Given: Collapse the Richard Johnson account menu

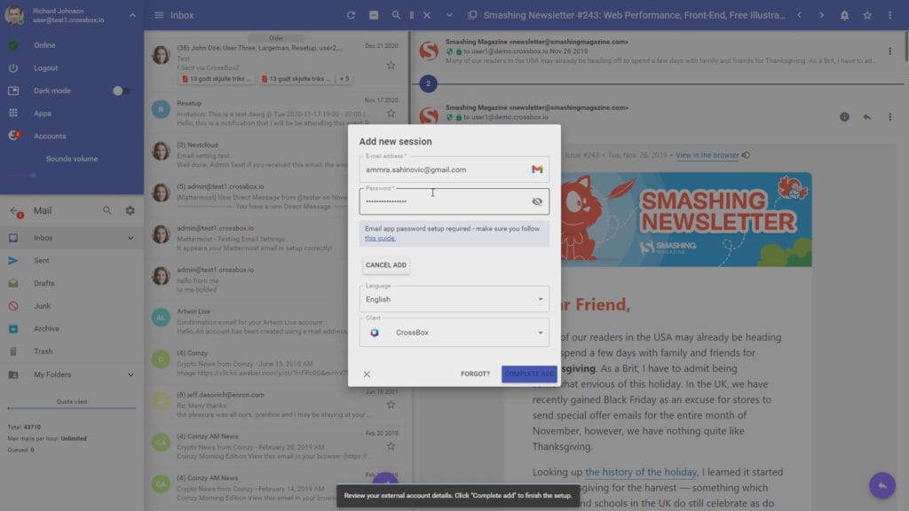Looking at the screenshot, I should (x=132, y=15).
